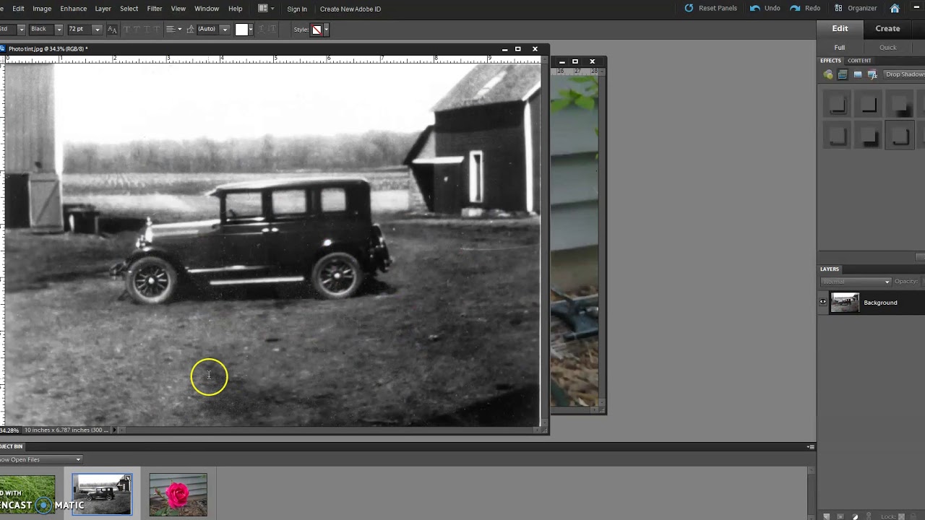The image size is (925, 520).
Task: Click the leading icon next to (Auto)
Action: pyautogui.click(x=190, y=29)
